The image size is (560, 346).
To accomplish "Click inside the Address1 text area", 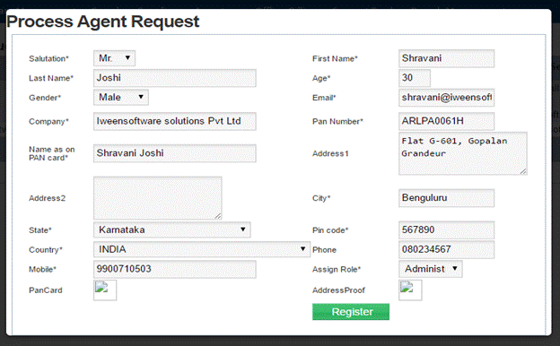I will pos(463,153).
